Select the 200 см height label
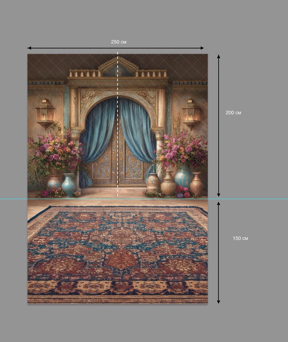The image size is (288, 342). pyautogui.click(x=233, y=113)
